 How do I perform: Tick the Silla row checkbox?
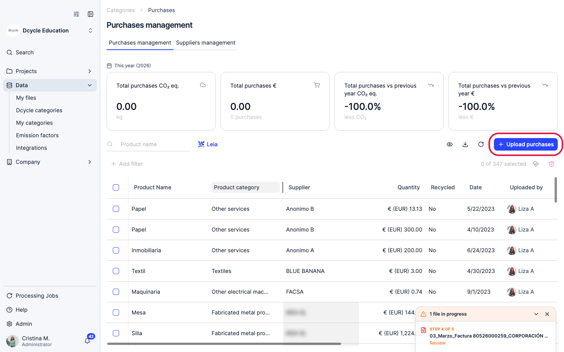point(116,333)
